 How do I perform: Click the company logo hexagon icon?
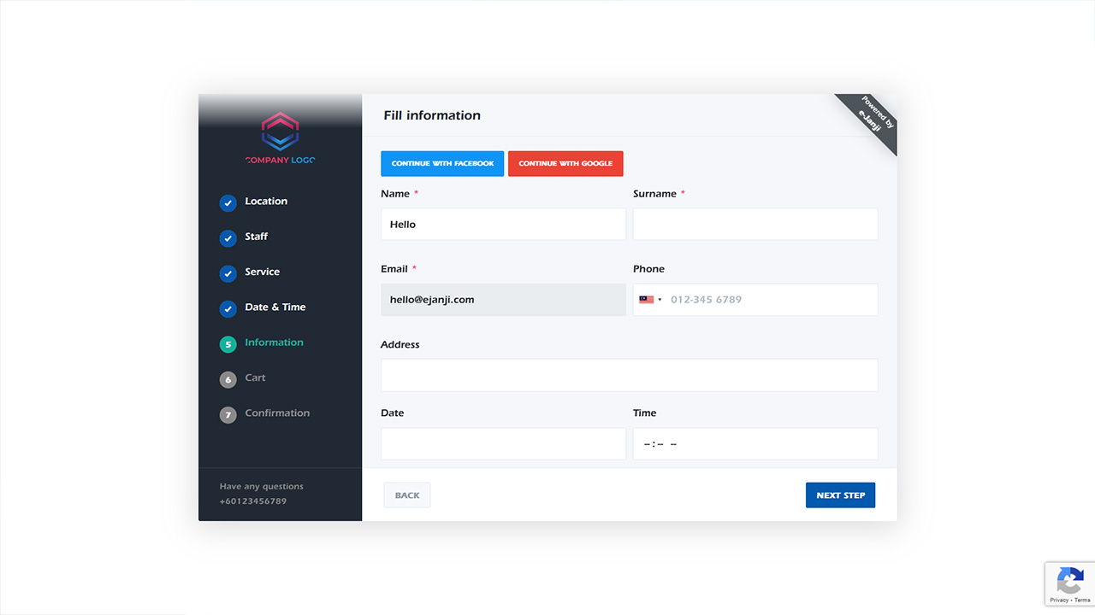coord(280,131)
